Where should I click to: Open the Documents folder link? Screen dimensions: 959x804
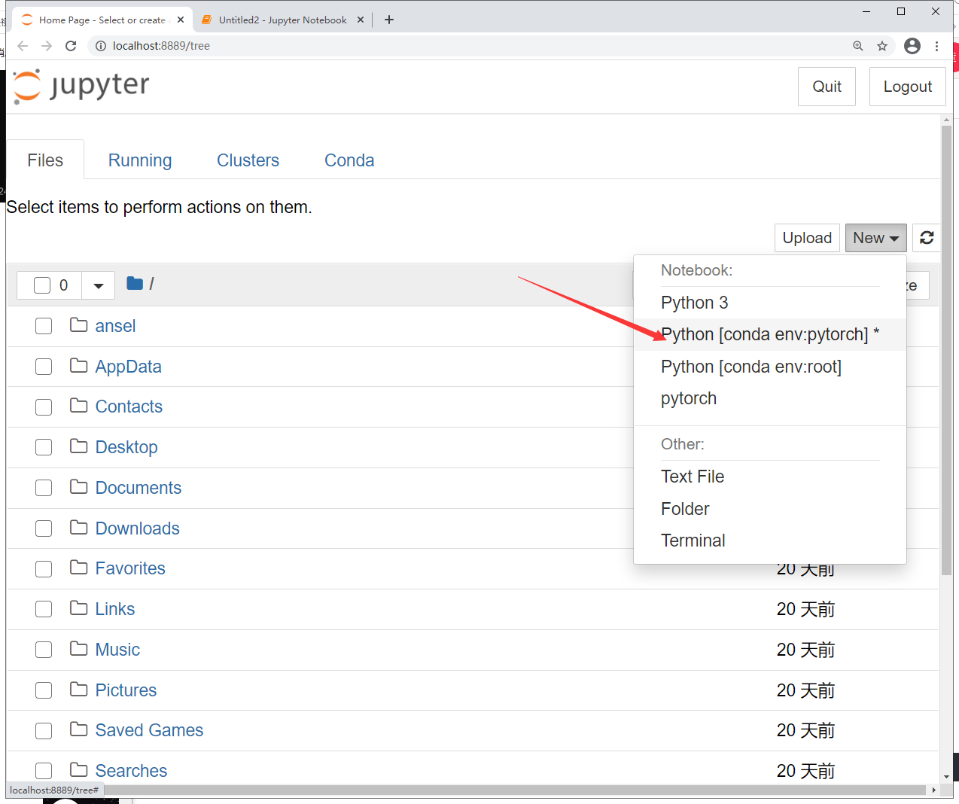coord(138,487)
